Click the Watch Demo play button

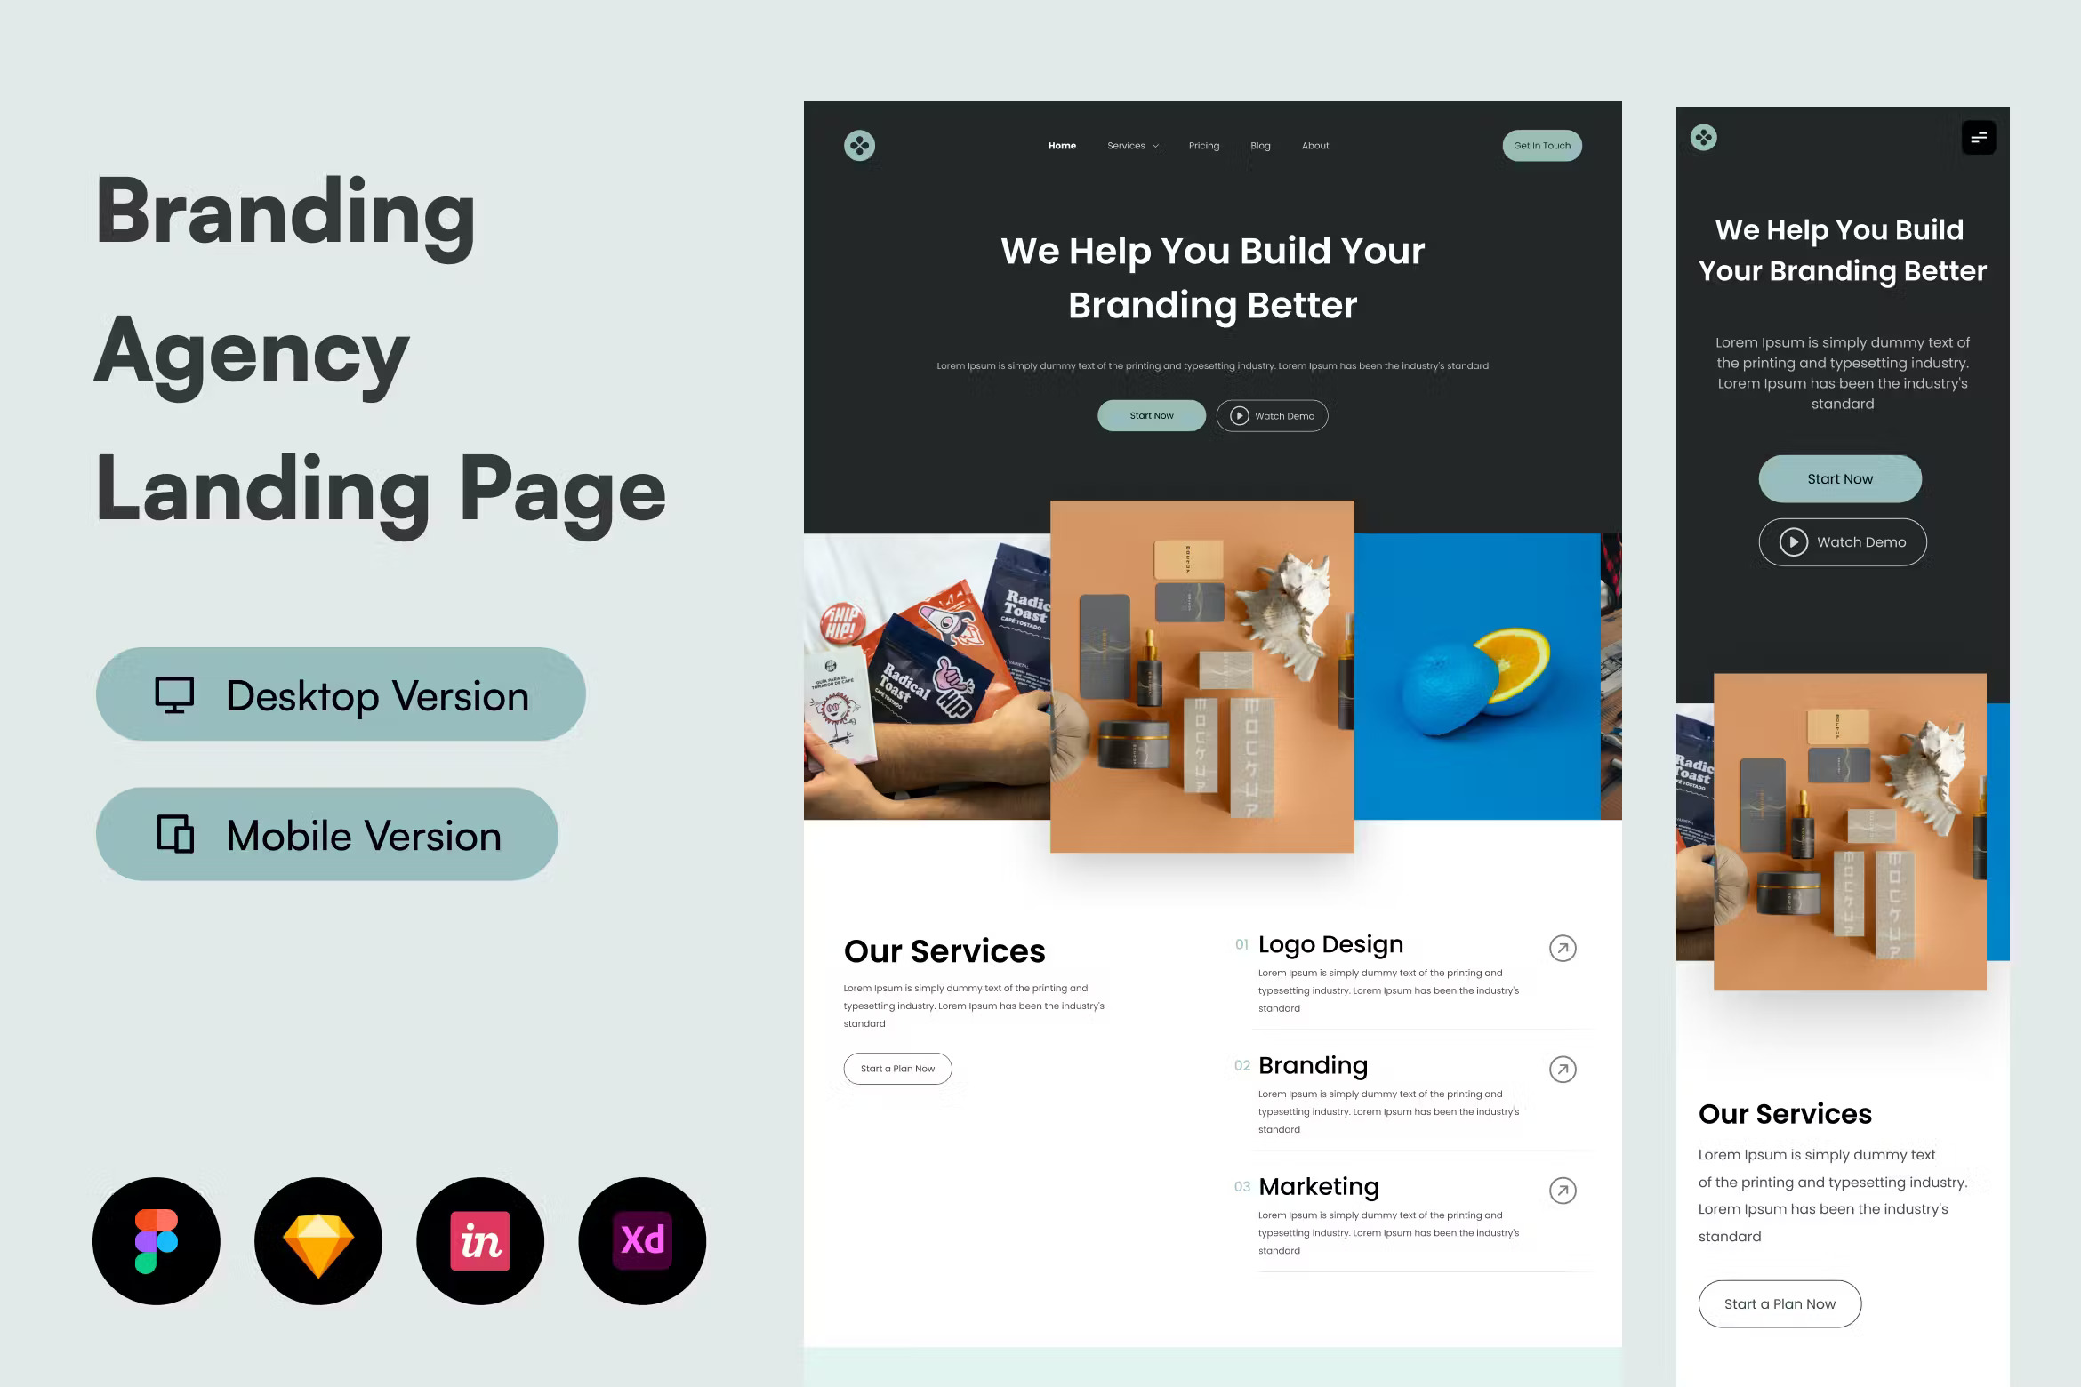coord(1239,415)
